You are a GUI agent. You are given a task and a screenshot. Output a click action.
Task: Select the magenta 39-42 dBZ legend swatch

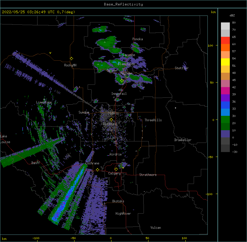point(225,91)
